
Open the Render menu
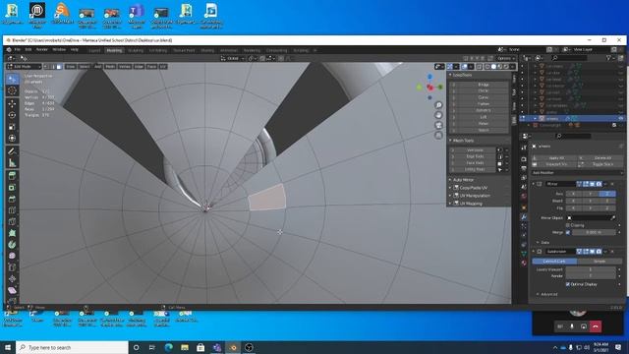pos(41,50)
